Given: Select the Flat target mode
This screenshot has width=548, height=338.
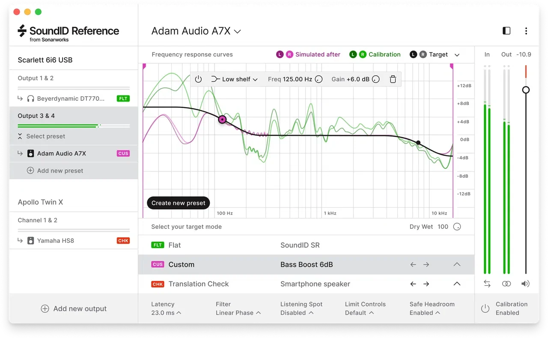Looking at the screenshot, I should click(x=306, y=245).
